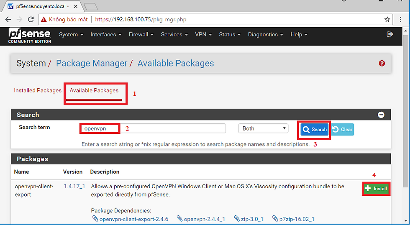Open version link 1.4.17_1
The image size is (410, 225).
coord(74,187)
